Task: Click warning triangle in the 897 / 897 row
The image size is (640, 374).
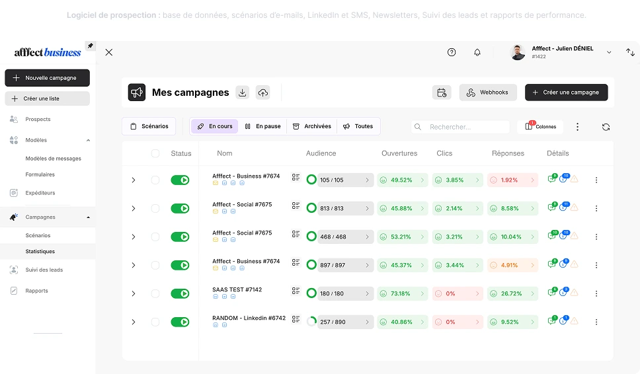Action: pyautogui.click(x=575, y=264)
